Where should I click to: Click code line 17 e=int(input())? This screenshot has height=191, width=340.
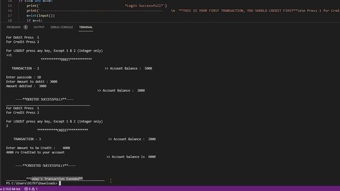tap(40, 15)
